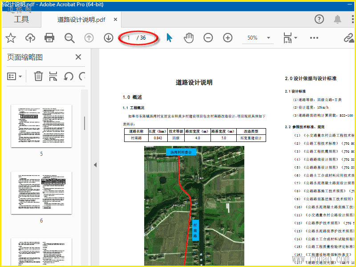
Task: Open the find text magnifier tool
Action: click(x=69, y=38)
